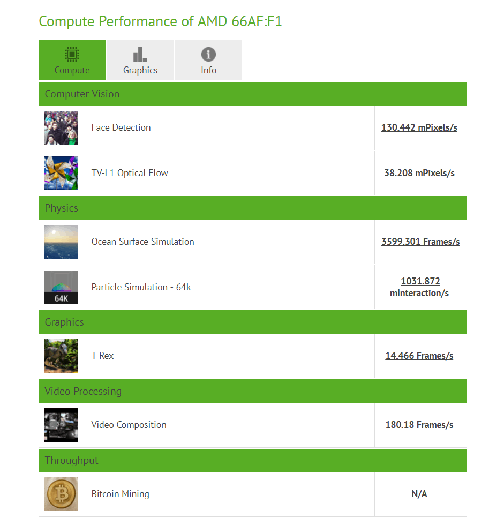This screenshot has height=525, width=504.
Task: Open the Info tab
Action: (x=208, y=61)
